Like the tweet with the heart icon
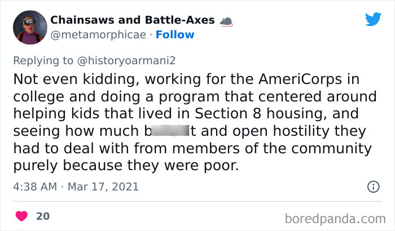Viewport: 395px width, 231px height. pyautogui.click(x=22, y=216)
